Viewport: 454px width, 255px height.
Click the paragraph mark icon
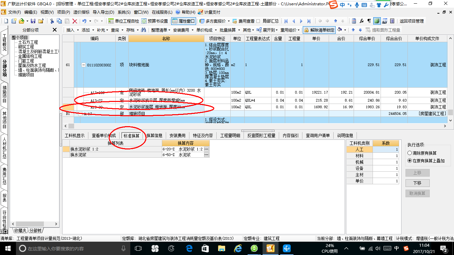[369, 21]
